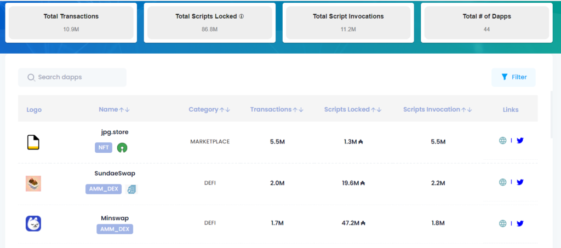
Task: Sort table by Category
Action: point(210,109)
